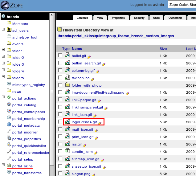Click the portal_skins icon
The width and height of the screenshot is (196, 176).
(9, 165)
